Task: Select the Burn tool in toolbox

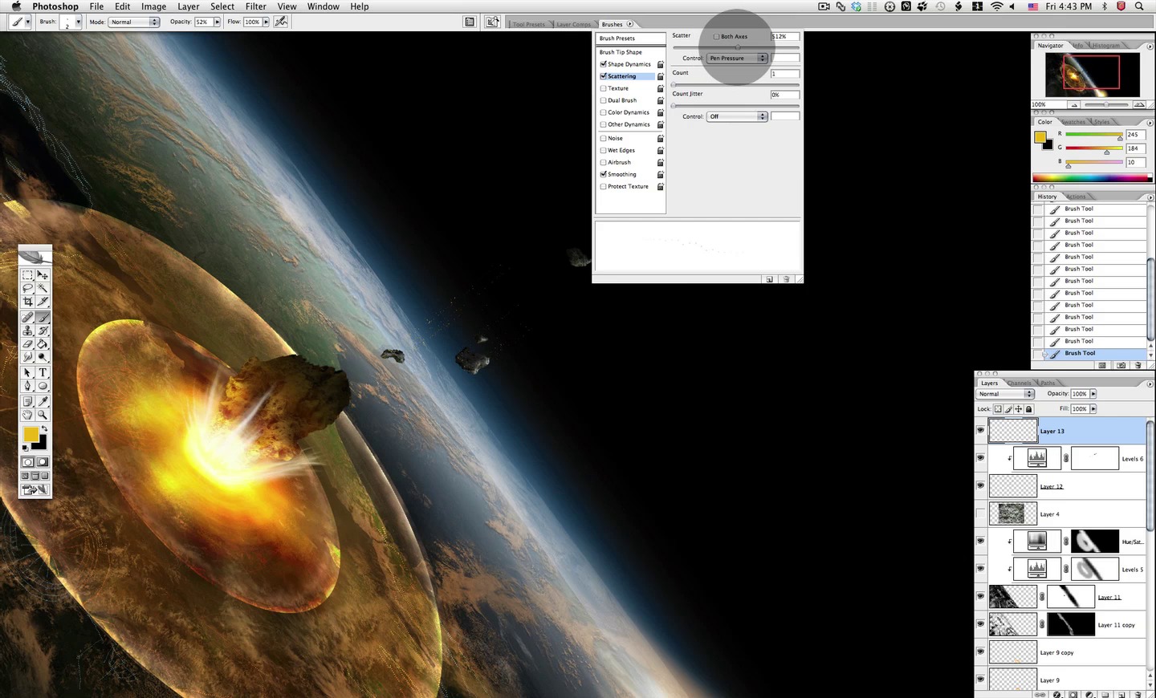Action: tap(43, 357)
